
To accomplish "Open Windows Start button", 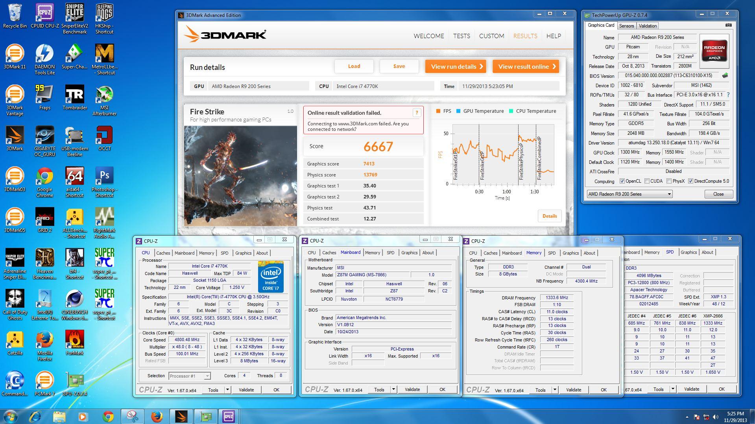I will coord(11,417).
